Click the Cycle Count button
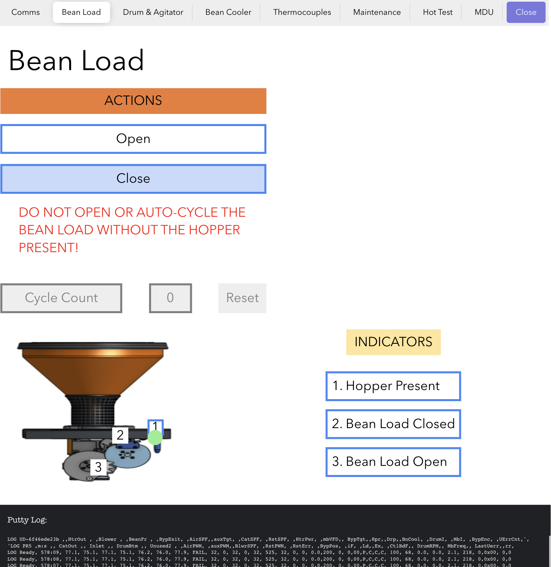The width and height of the screenshot is (551, 567). coord(61,298)
